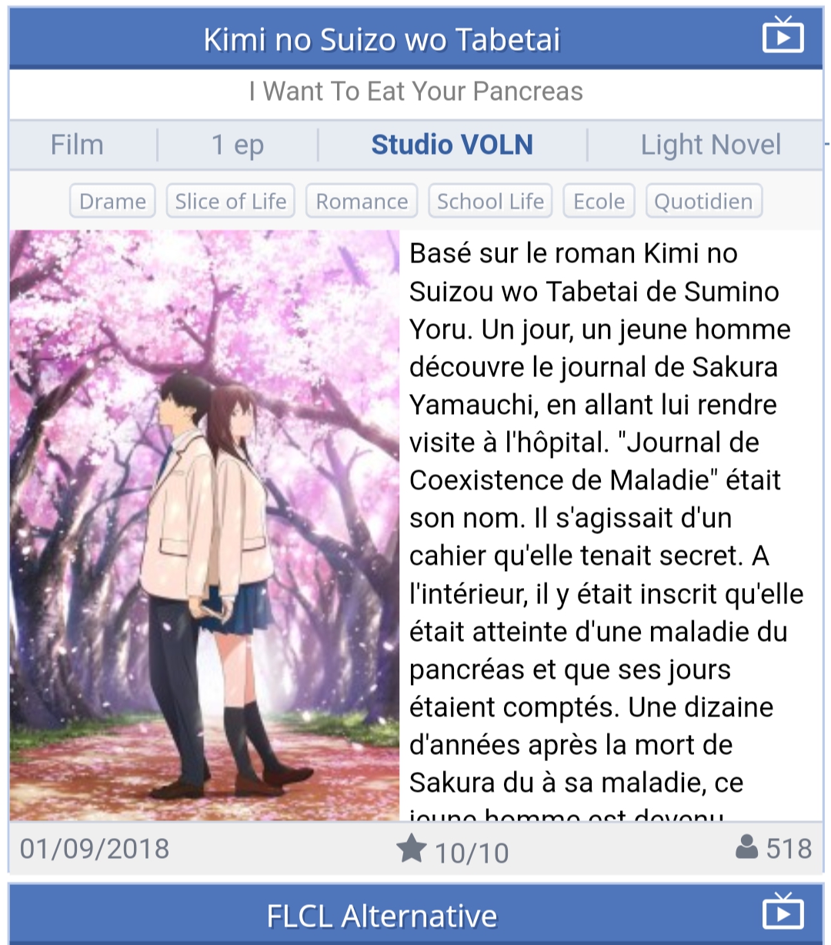The width and height of the screenshot is (831, 945).
Task: Open the Studio VOLN link
Action: (452, 145)
